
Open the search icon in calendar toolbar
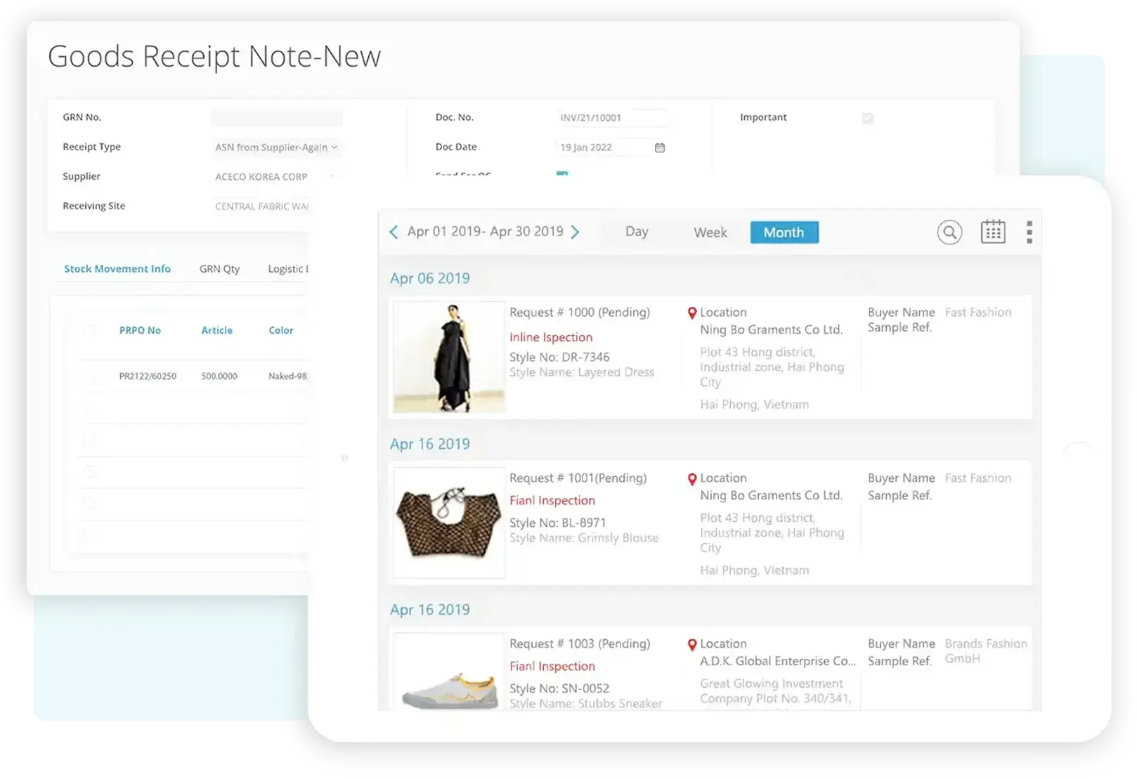point(949,232)
